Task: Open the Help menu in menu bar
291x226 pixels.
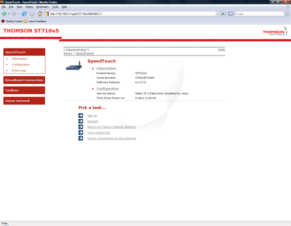Action: click(x=64, y=7)
